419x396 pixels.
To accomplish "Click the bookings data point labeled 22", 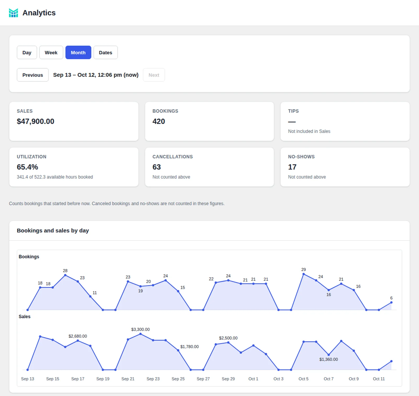I will (x=216, y=283).
